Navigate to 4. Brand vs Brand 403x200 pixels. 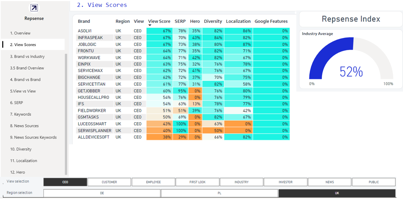click(x=25, y=80)
